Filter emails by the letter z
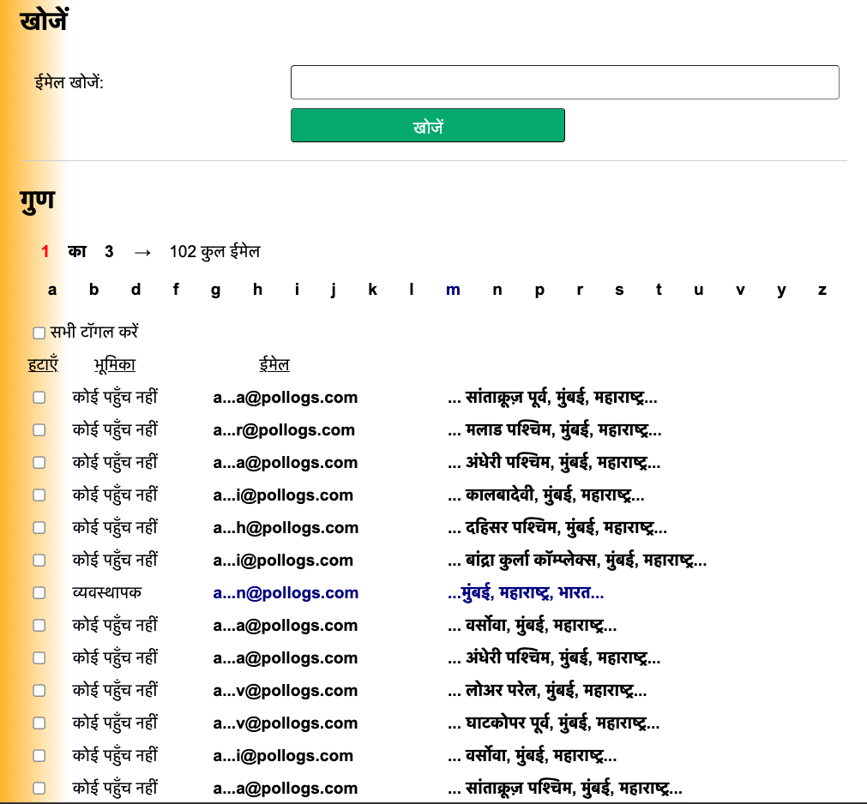Screen dimensions: 867x804 coord(822,290)
